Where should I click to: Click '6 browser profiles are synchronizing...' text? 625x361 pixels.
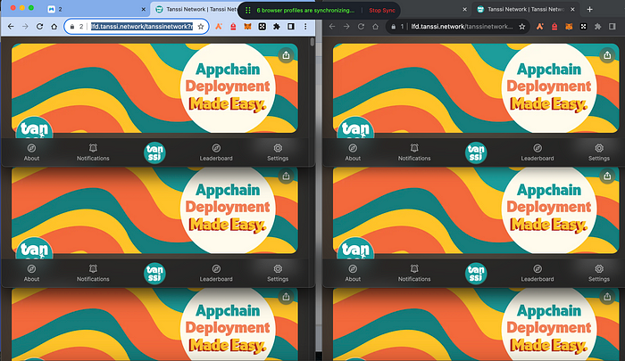305,11
